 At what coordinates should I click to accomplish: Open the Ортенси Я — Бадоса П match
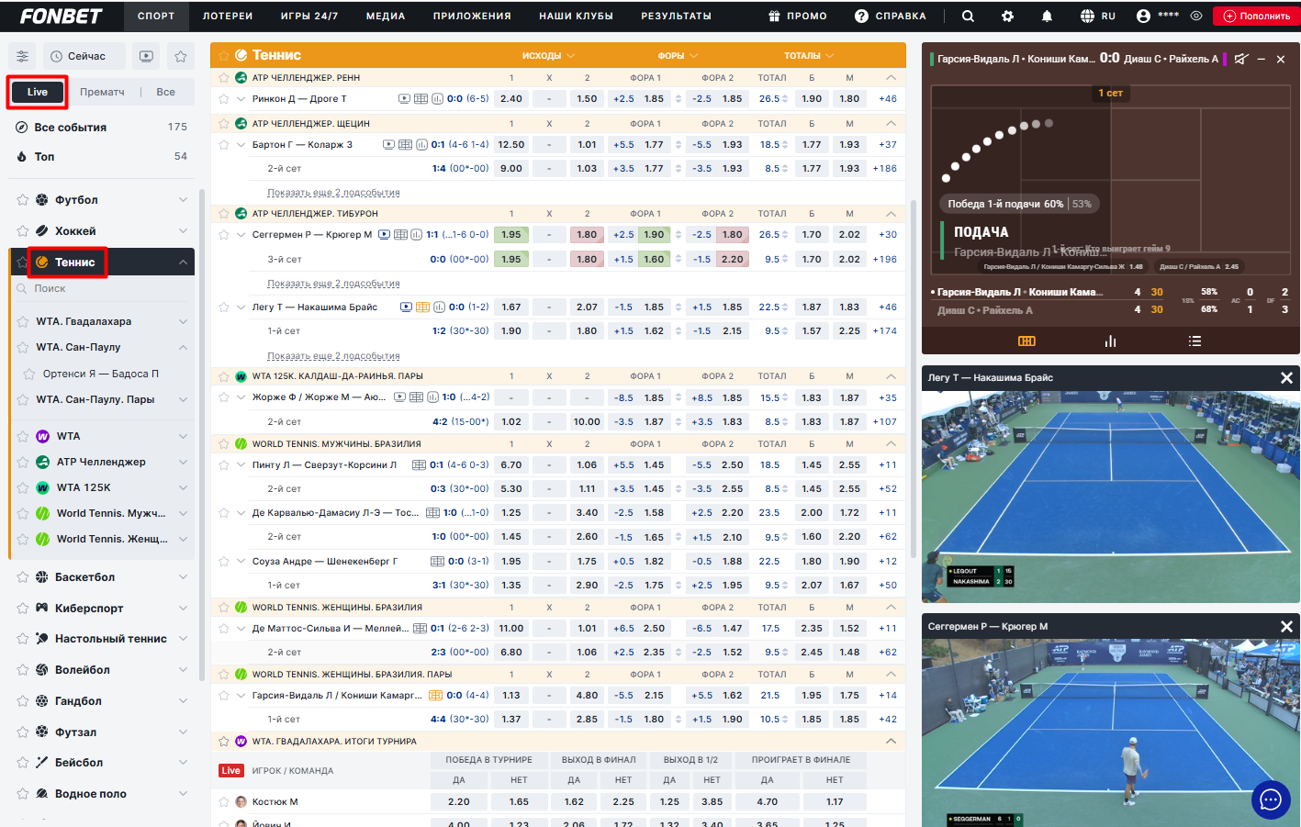pos(101,374)
